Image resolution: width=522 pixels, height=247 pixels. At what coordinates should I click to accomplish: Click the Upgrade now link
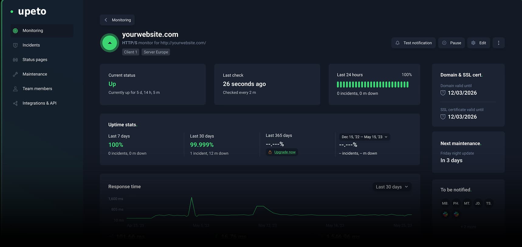click(x=285, y=152)
